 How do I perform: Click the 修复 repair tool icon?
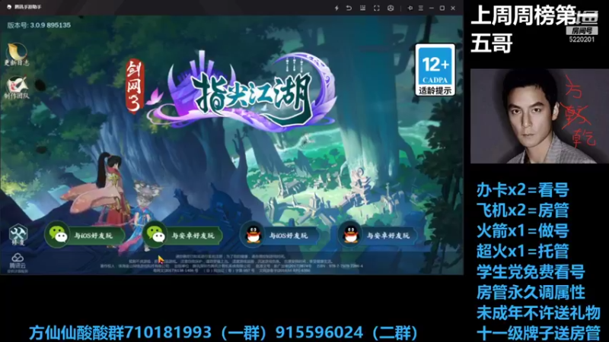(18, 235)
